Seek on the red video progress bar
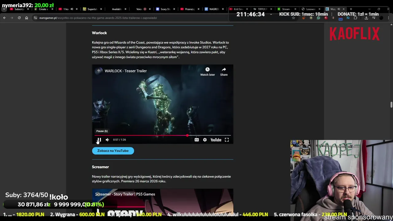The width and height of the screenshot is (393, 221). pos(163,135)
